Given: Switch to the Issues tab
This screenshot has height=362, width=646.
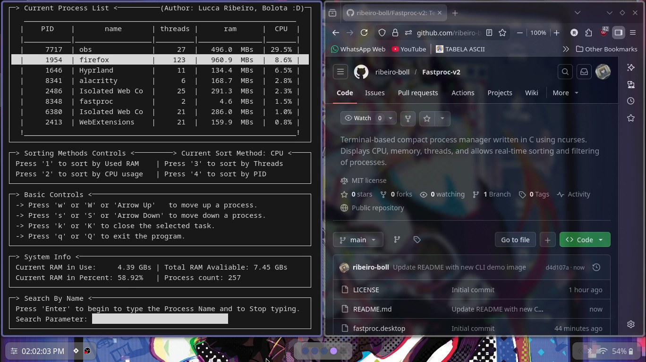Looking at the screenshot, I should click(374, 93).
